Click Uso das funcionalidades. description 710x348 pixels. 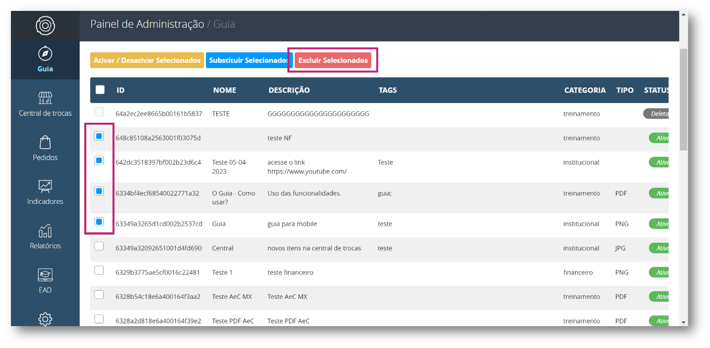pyautogui.click(x=304, y=193)
